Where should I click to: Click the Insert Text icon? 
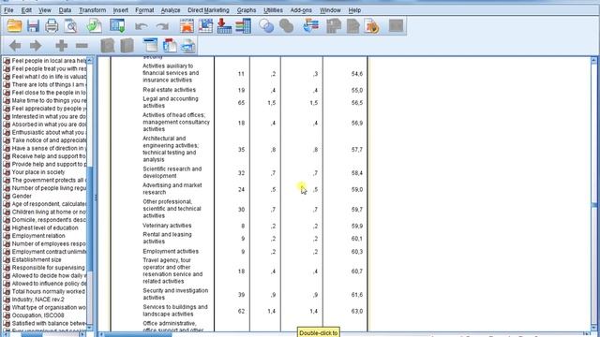187,46
